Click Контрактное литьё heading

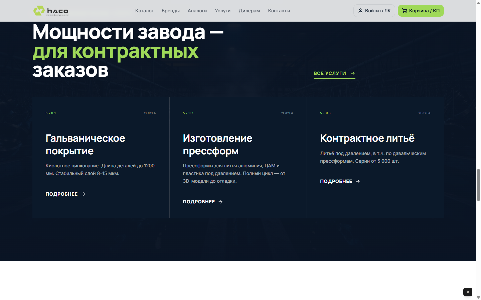point(367,138)
